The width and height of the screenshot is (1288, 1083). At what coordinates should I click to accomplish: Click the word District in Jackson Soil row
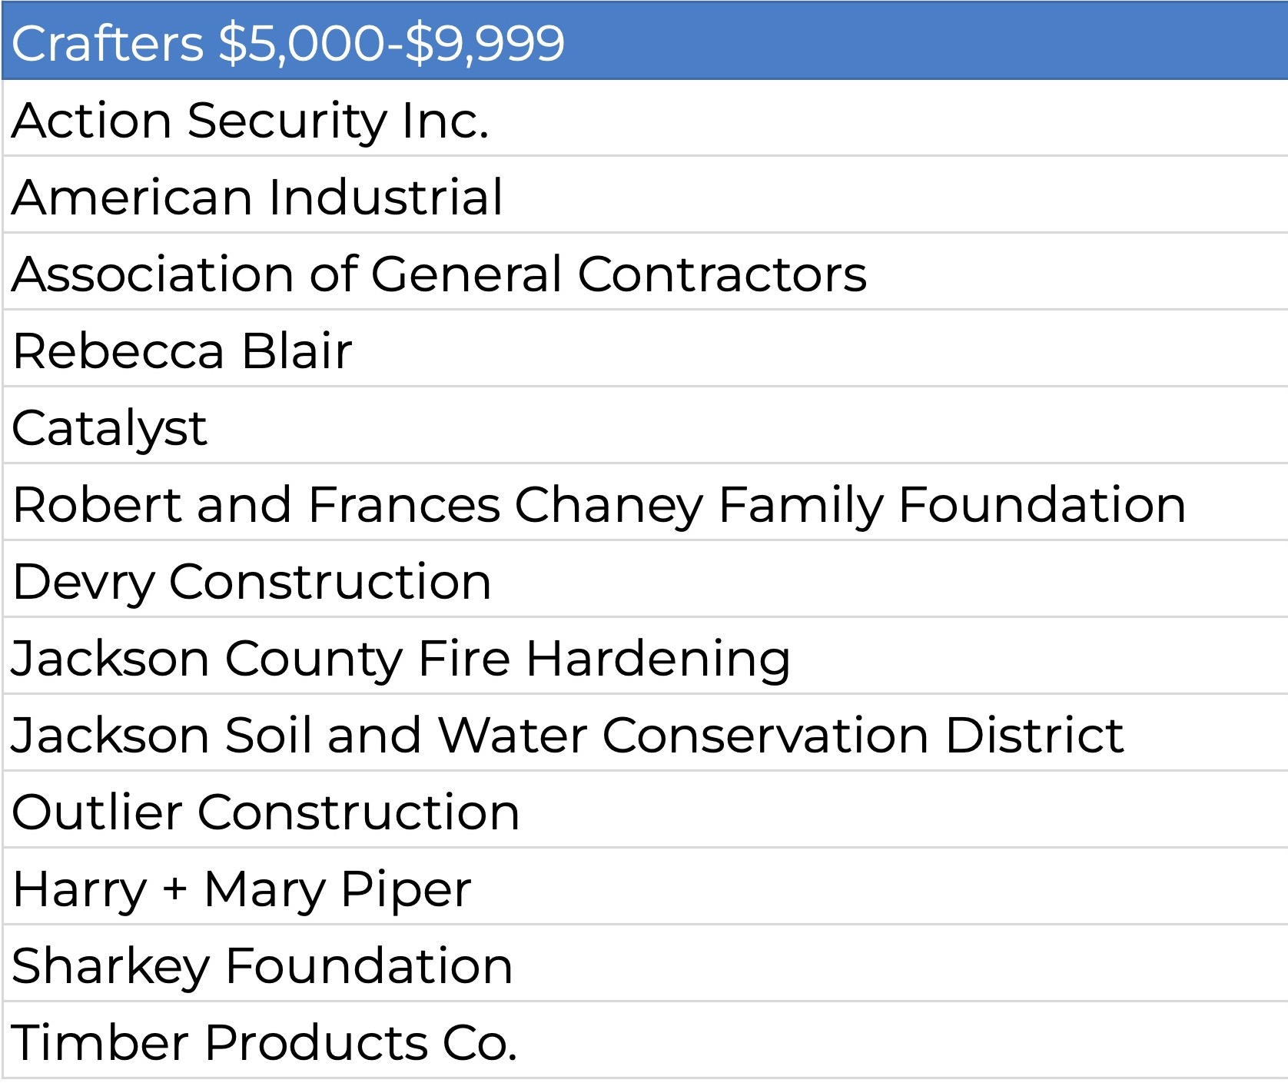point(1034,736)
